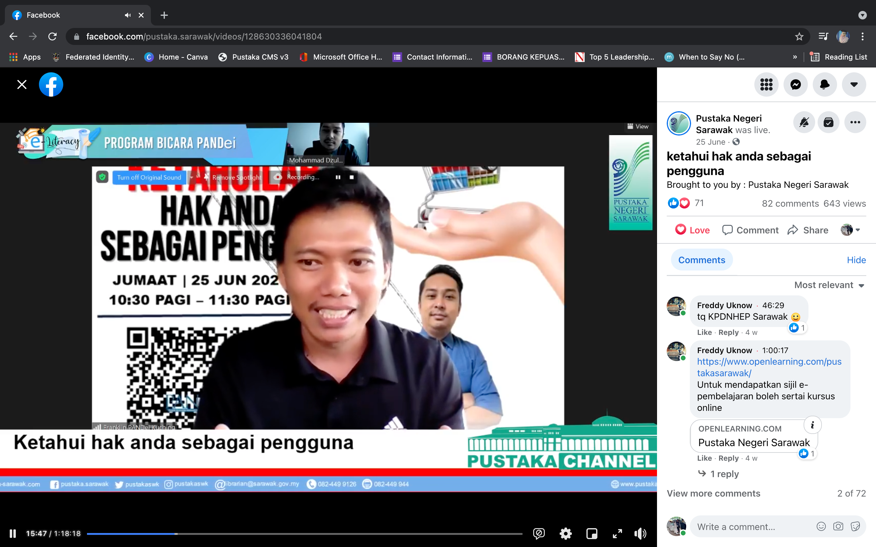Open link preview info icon
Screen dimensions: 876x547
click(812, 425)
